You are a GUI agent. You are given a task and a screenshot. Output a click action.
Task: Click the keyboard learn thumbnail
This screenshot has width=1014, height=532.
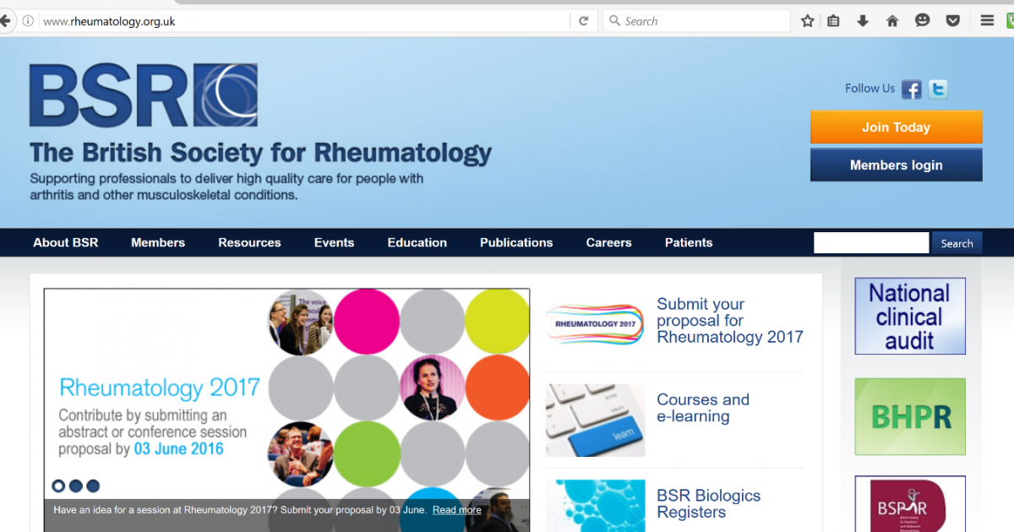click(595, 421)
